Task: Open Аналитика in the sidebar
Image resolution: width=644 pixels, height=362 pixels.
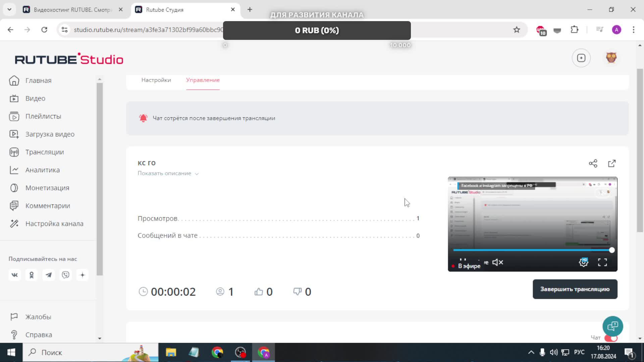Action: click(42, 170)
